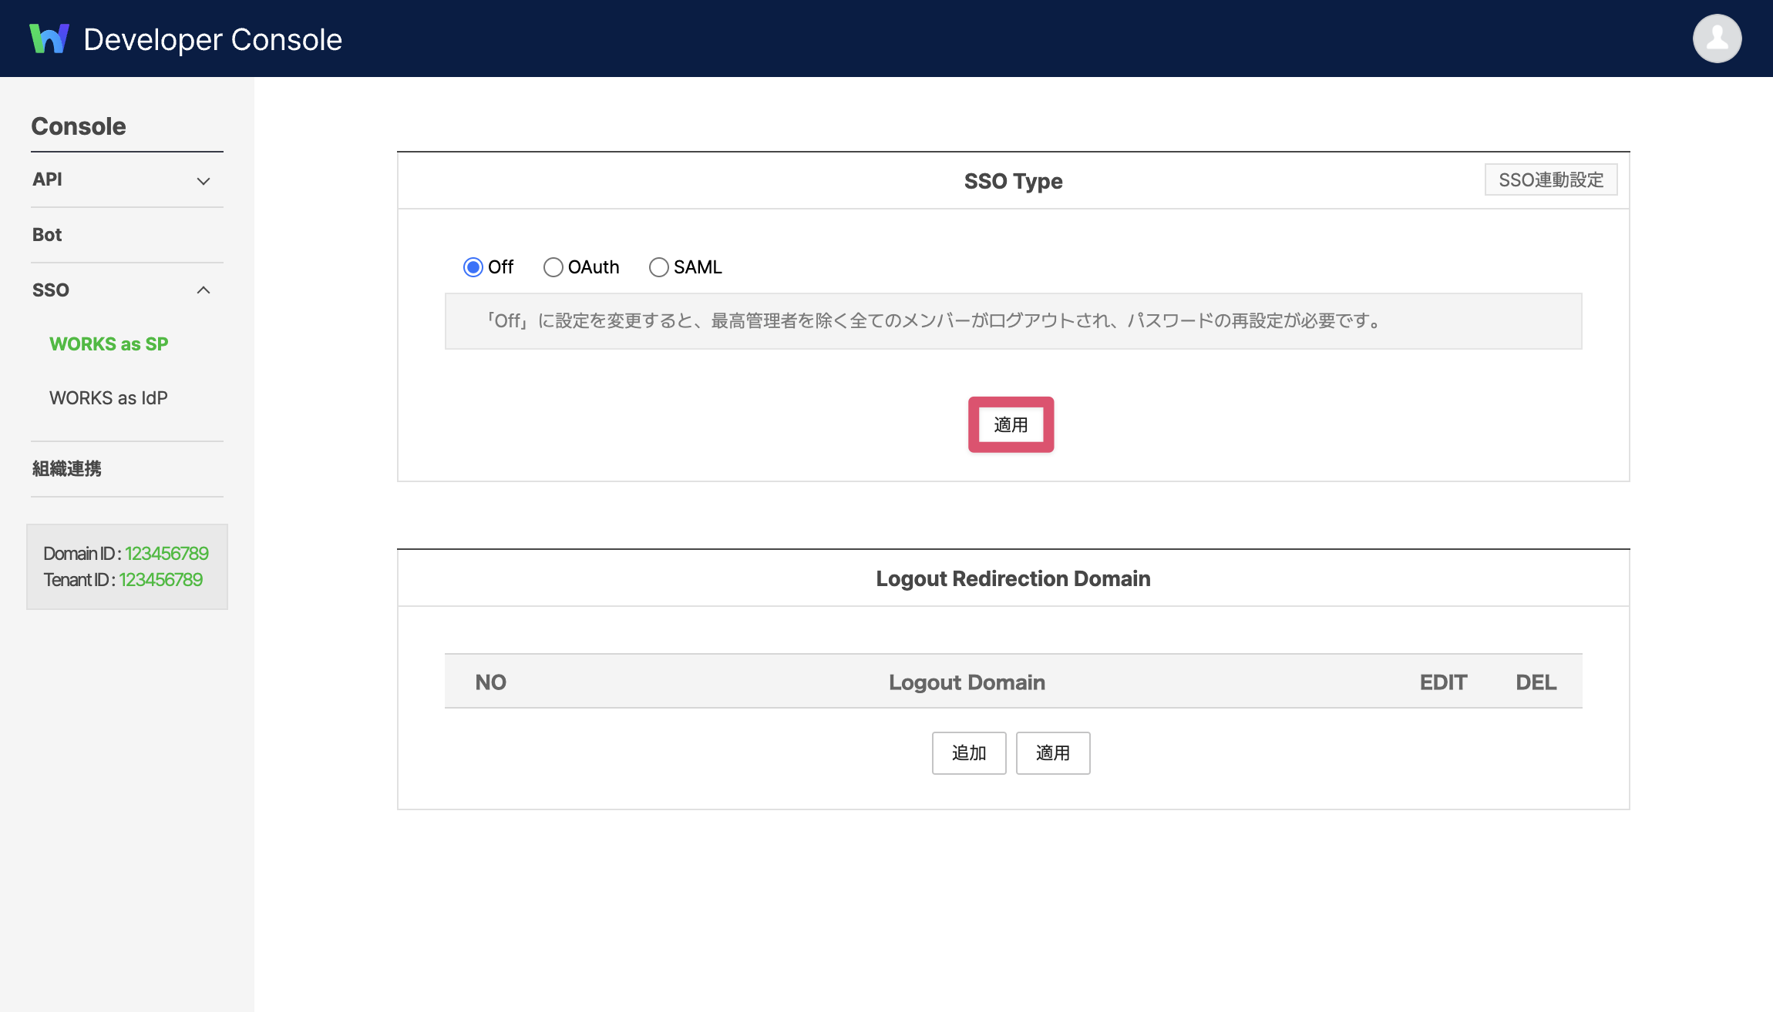Image resolution: width=1773 pixels, height=1012 pixels.
Task: Click the DEL column header
Action: pos(1536,682)
